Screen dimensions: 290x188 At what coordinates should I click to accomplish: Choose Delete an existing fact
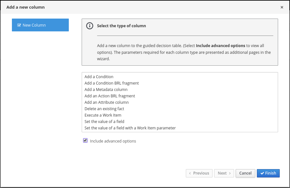[x=104, y=109]
